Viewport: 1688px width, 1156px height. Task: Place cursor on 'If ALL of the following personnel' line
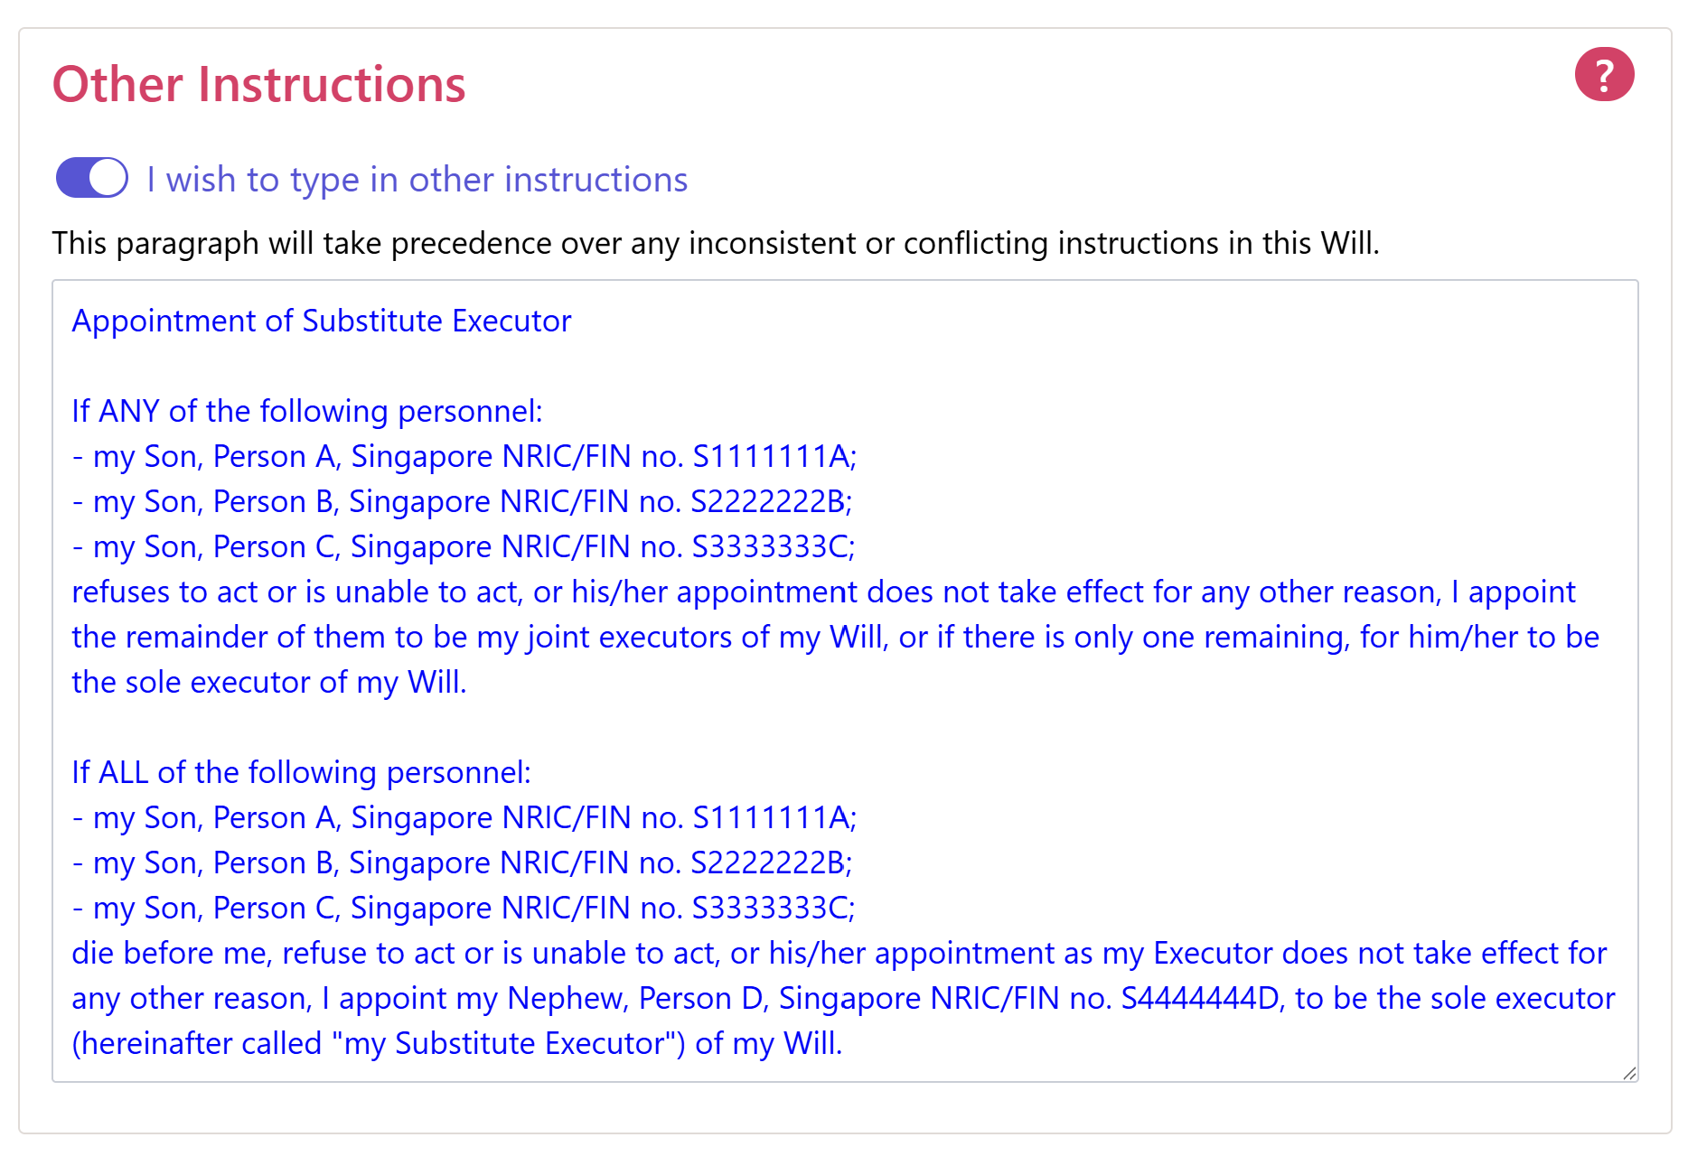point(302,772)
